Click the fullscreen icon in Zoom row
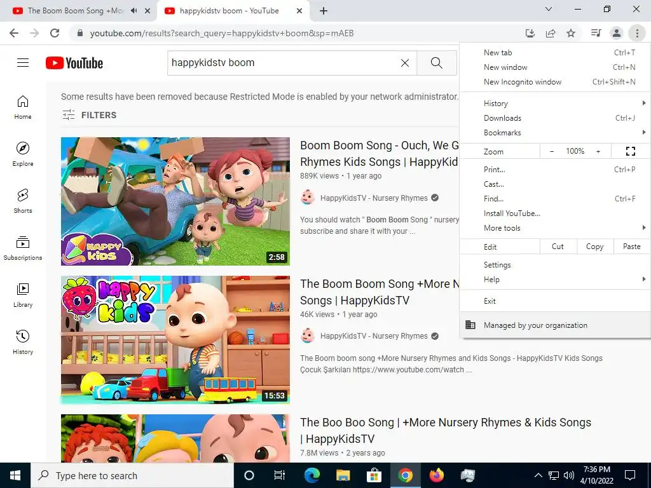Image resolution: width=651 pixels, height=488 pixels. pos(630,151)
